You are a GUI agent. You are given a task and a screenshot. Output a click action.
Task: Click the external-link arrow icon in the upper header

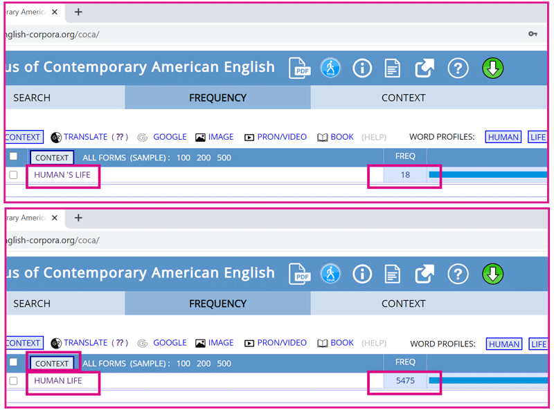pyautogui.click(x=425, y=68)
